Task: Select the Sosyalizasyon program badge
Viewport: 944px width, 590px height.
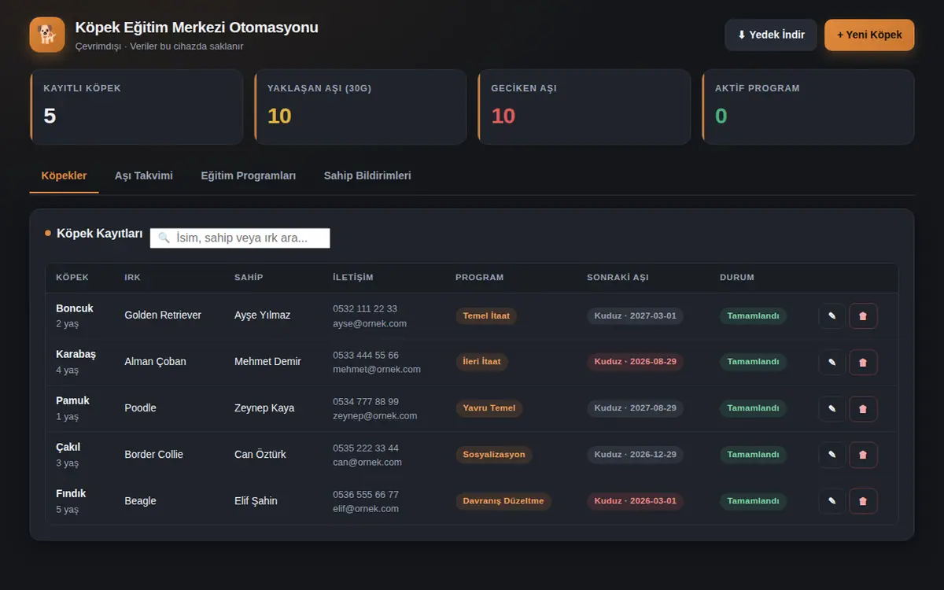Action: [494, 455]
